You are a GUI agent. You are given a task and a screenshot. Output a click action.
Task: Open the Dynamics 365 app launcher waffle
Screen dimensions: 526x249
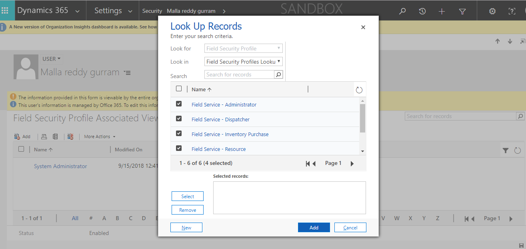(x=5, y=11)
